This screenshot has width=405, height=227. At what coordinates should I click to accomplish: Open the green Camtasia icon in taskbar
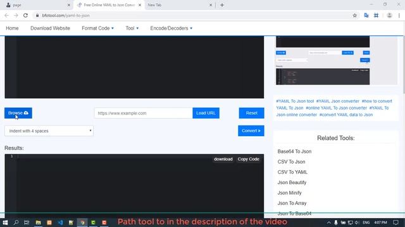93,223
